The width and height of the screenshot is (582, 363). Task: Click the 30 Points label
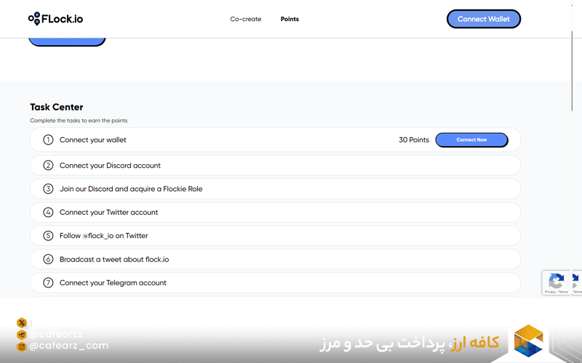coord(414,139)
